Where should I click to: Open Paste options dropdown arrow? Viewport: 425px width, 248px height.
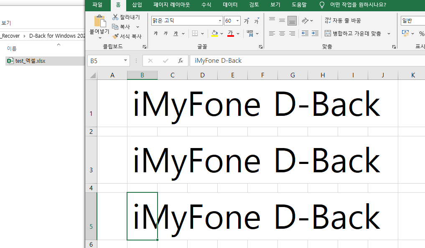tap(100, 38)
